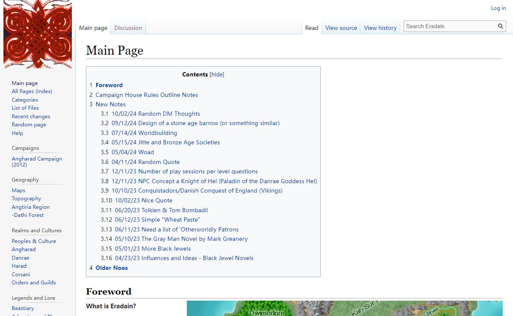Jump to Design of a stone age barrow
This screenshot has height=316, width=513.
195,123
